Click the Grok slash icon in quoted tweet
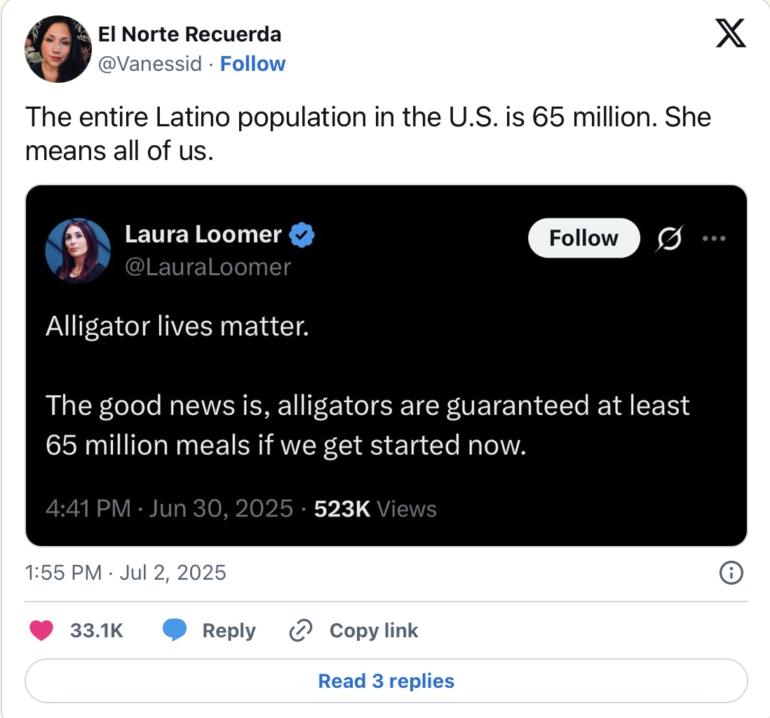The width and height of the screenshot is (770, 718). (669, 239)
